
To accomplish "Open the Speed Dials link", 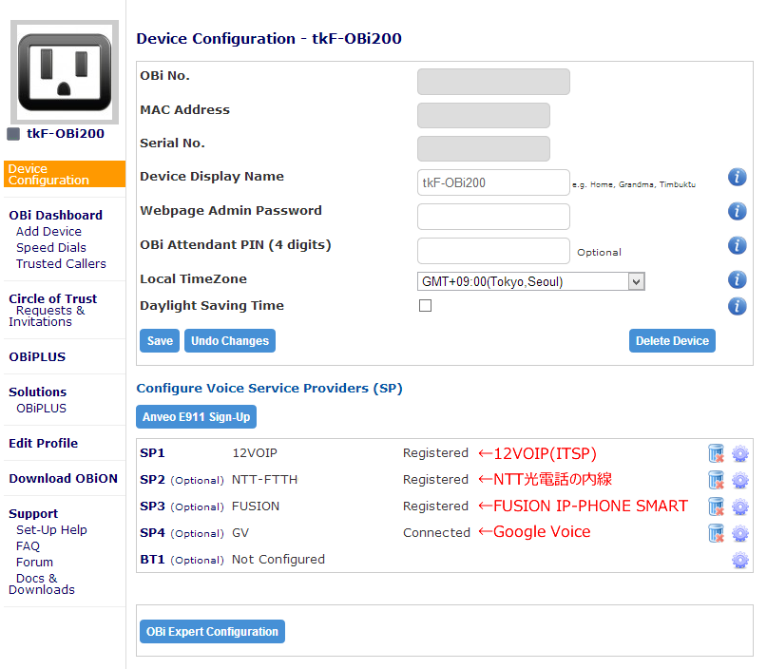I will click(51, 247).
